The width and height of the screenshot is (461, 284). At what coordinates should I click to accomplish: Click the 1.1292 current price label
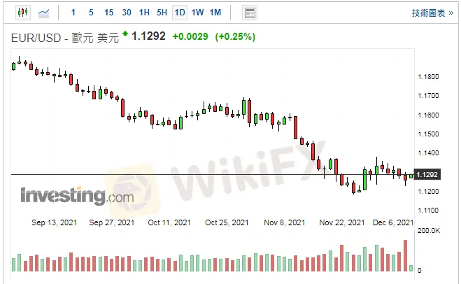coord(427,174)
